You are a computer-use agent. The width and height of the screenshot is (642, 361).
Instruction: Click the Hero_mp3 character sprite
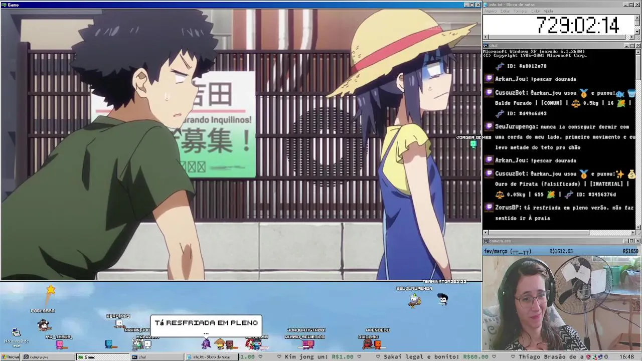click(x=119, y=323)
